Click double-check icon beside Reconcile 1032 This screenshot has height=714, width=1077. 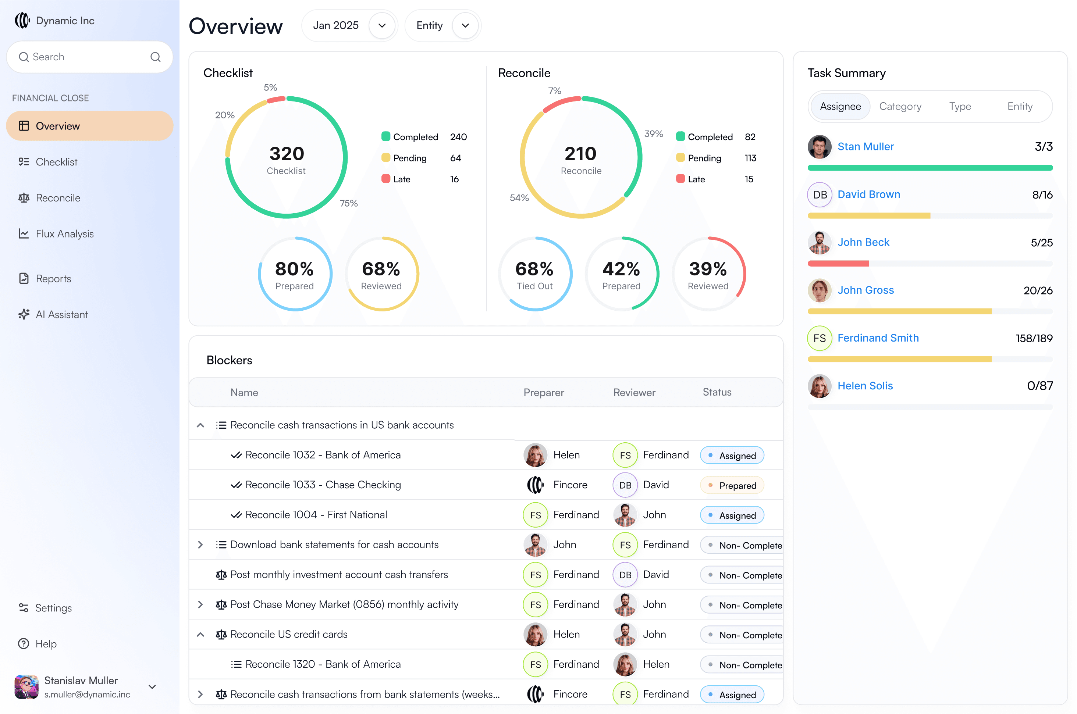coord(236,455)
